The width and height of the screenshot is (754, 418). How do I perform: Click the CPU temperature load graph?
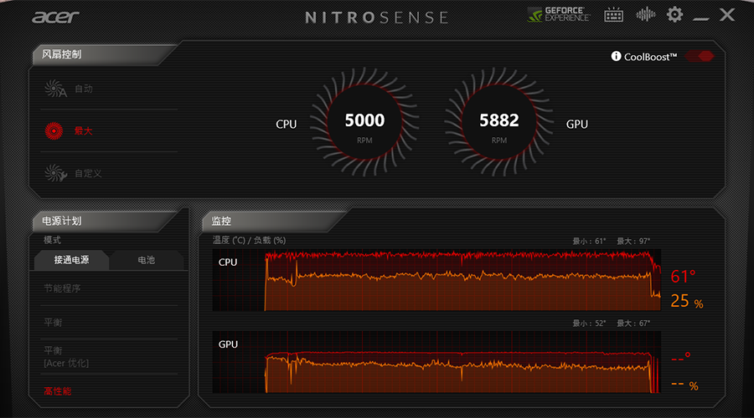coord(436,280)
